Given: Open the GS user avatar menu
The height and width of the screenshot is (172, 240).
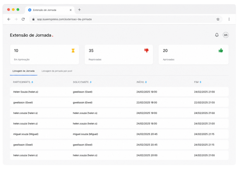Looking at the screenshot, I should tap(226, 35).
